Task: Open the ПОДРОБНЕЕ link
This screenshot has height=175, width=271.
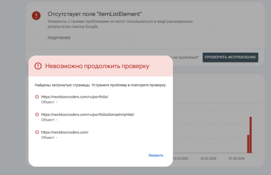Action: 59,38
